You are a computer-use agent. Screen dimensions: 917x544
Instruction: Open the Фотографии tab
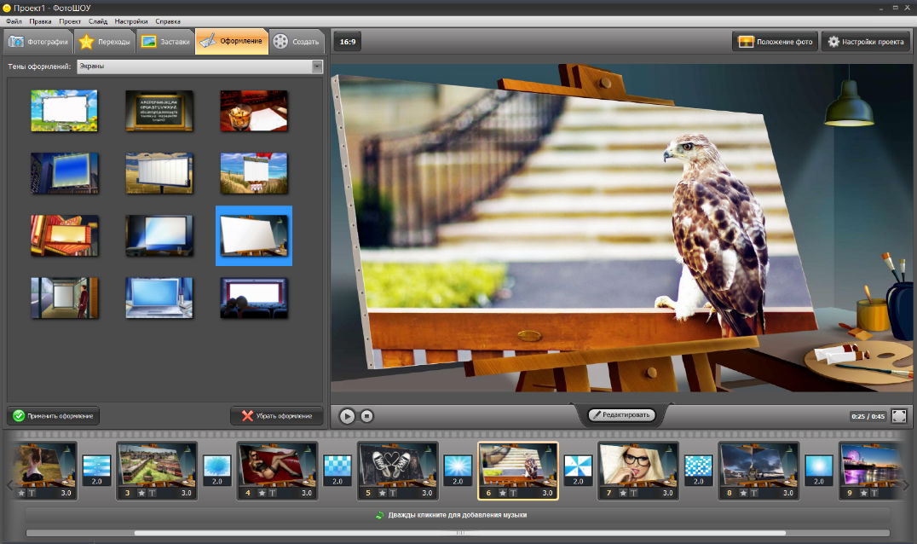pyautogui.click(x=38, y=42)
